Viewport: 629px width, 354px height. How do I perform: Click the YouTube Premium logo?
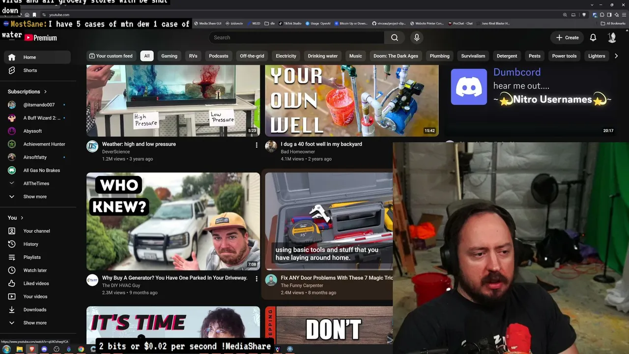tap(41, 38)
